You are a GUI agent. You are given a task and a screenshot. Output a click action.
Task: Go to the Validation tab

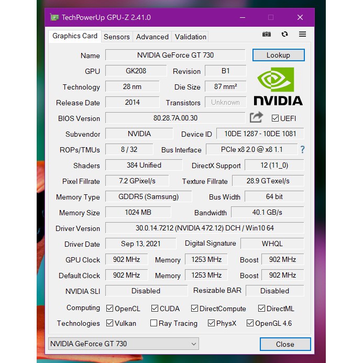point(190,37)
